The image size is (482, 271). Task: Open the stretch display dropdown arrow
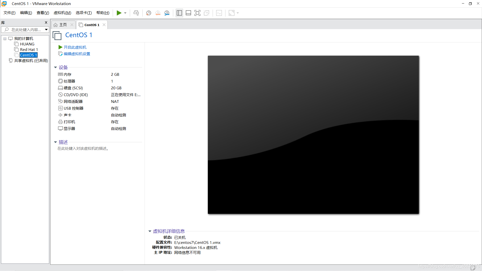point(238,13)
